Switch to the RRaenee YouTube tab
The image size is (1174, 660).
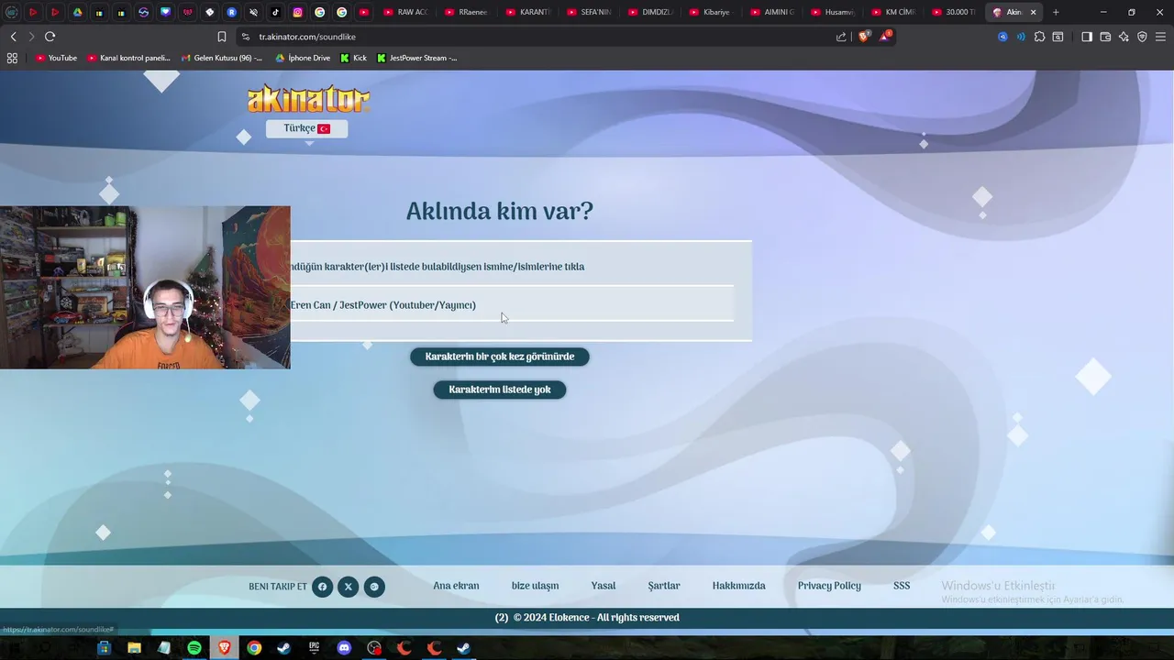(466, 12)
